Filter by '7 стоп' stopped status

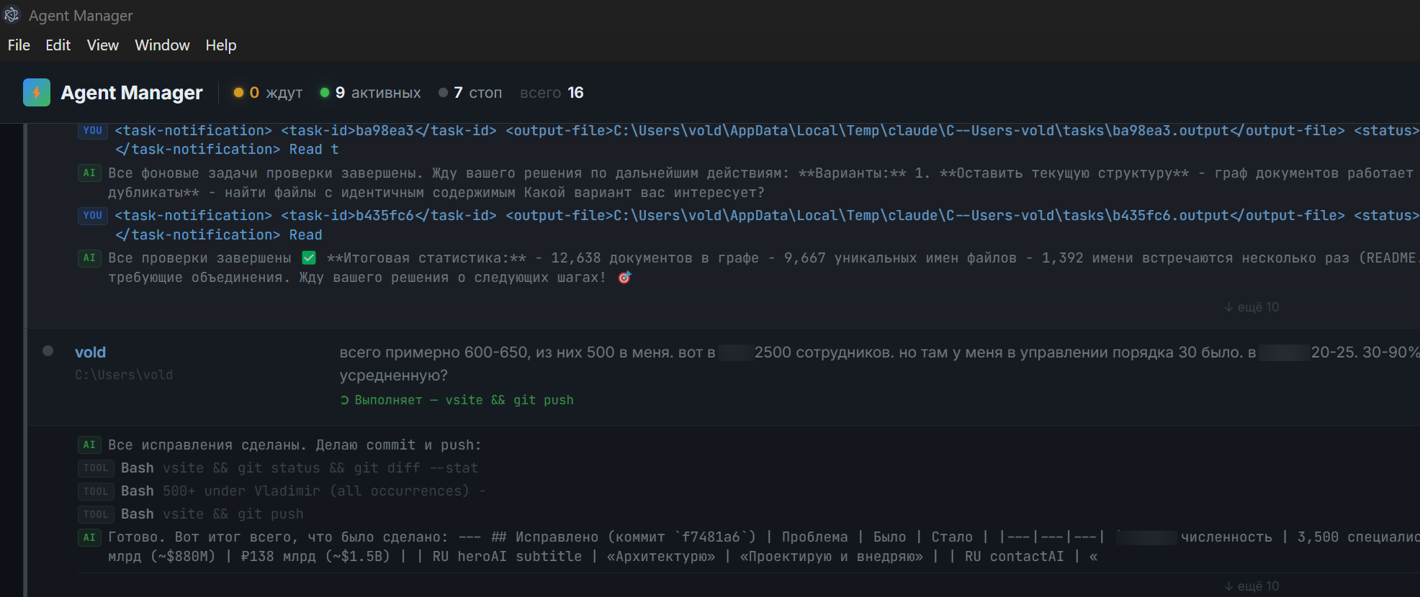pyautogui.click(x=470, y=93)
